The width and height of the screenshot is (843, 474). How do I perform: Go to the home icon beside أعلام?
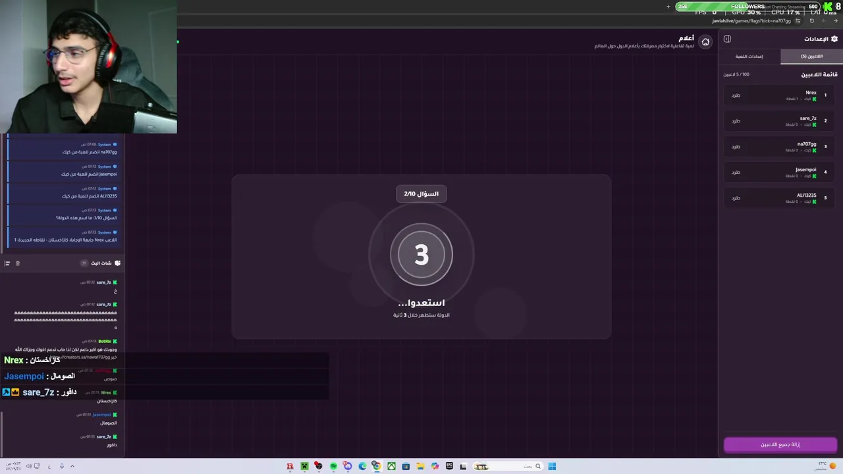click(705, 42)
